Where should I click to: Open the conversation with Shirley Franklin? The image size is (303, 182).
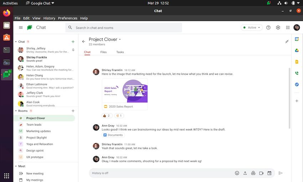pos(45,59)
